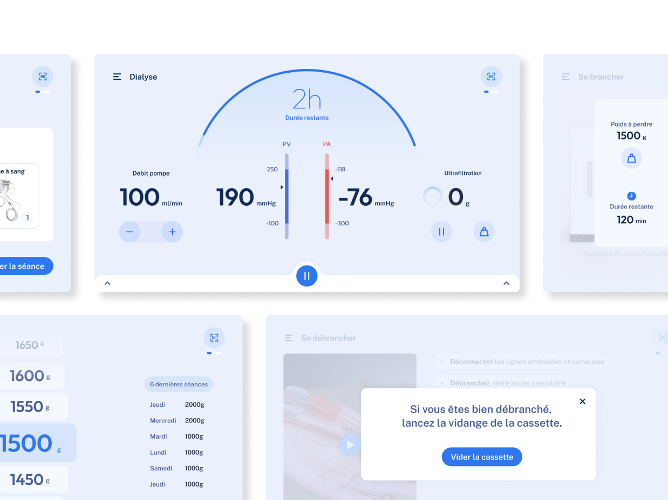Click the barcode scan icon in Dialyse panel
Viewport: 668px width, 500px height.
[x=491, y=77]
